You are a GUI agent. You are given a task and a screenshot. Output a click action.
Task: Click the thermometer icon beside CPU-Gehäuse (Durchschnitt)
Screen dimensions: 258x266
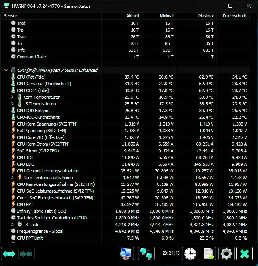[x=13, y=83]
